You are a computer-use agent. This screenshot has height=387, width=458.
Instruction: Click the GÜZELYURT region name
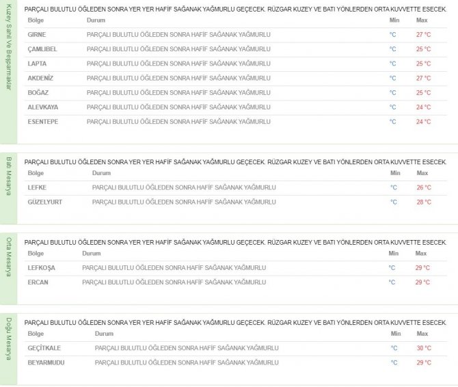click(44, 202)
